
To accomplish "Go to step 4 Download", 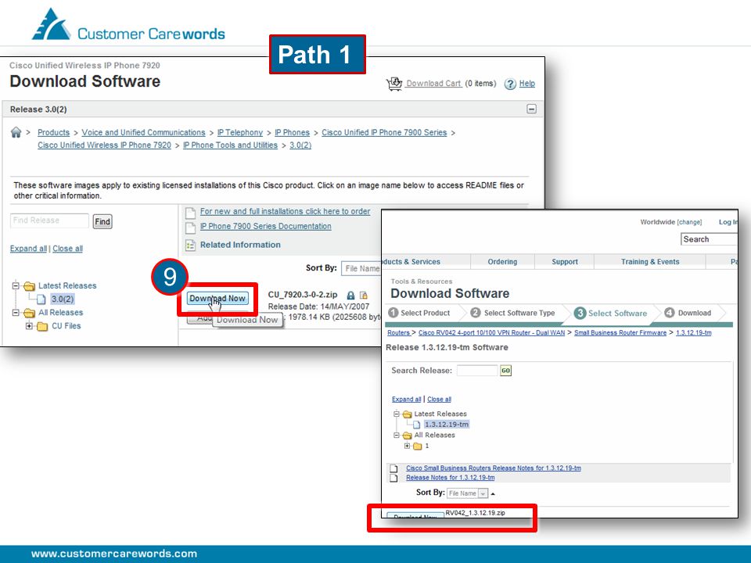I will (688, 313).
